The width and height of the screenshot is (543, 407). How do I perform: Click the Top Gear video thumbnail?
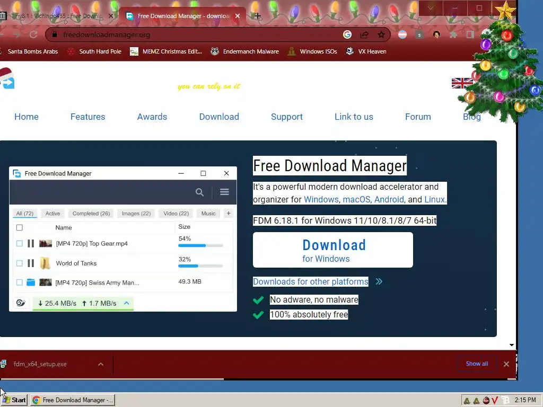pos(46,243)
